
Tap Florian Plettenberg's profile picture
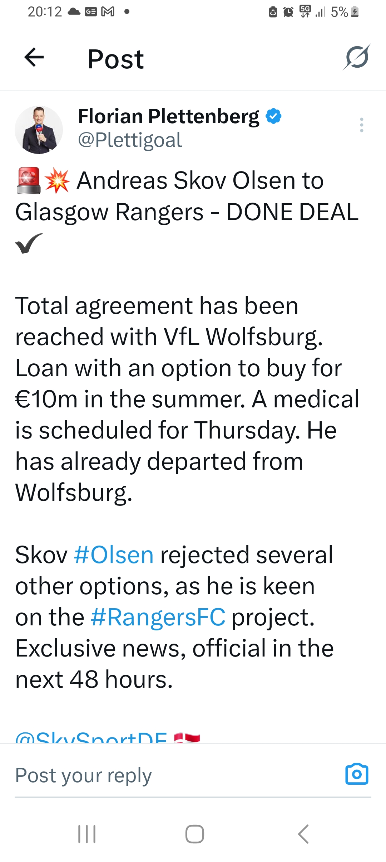[x=39, y=130]
